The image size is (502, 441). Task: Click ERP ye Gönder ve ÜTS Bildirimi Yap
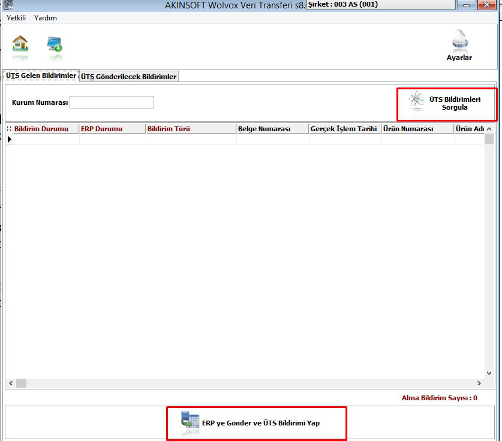[x=257, y=424]
